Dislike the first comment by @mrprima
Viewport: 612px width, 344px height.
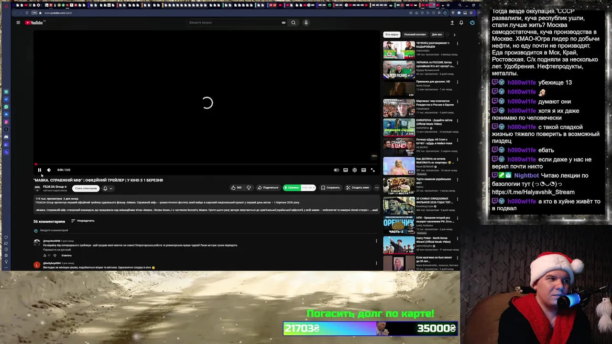click(55, 256)
